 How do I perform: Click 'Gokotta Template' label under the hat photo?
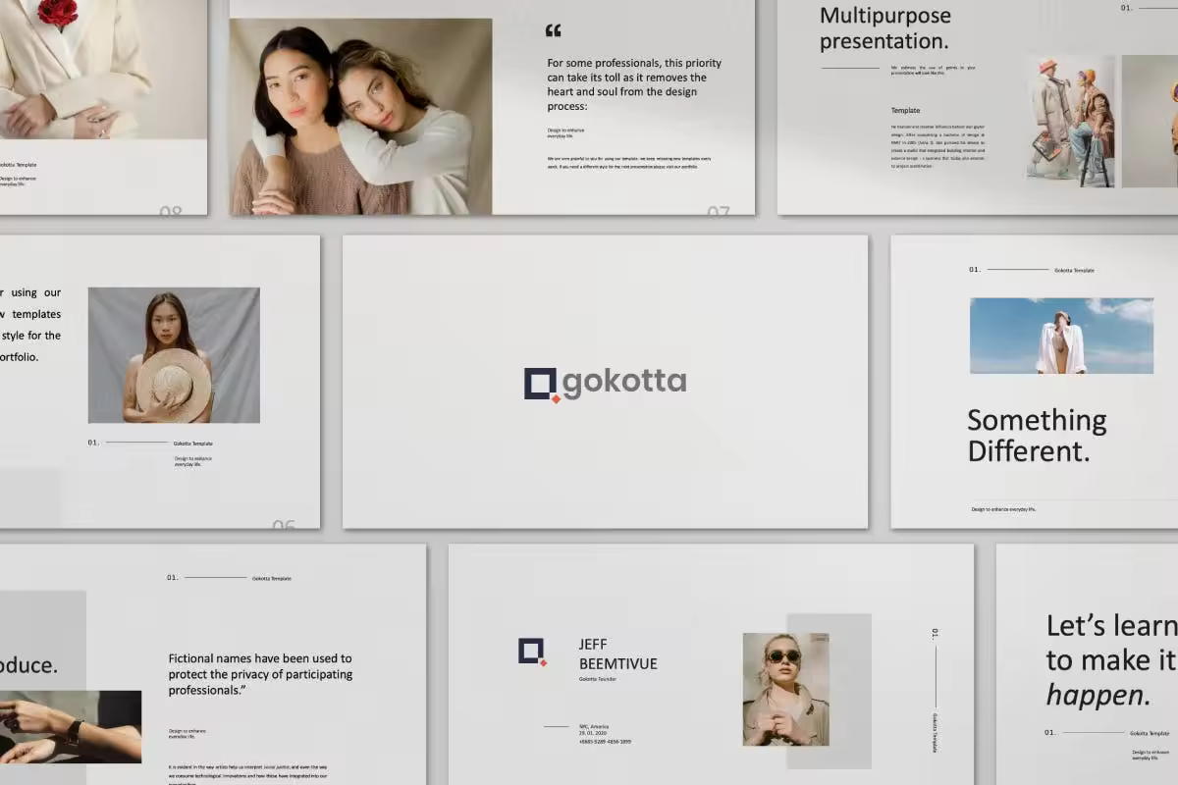coord(193,444)
